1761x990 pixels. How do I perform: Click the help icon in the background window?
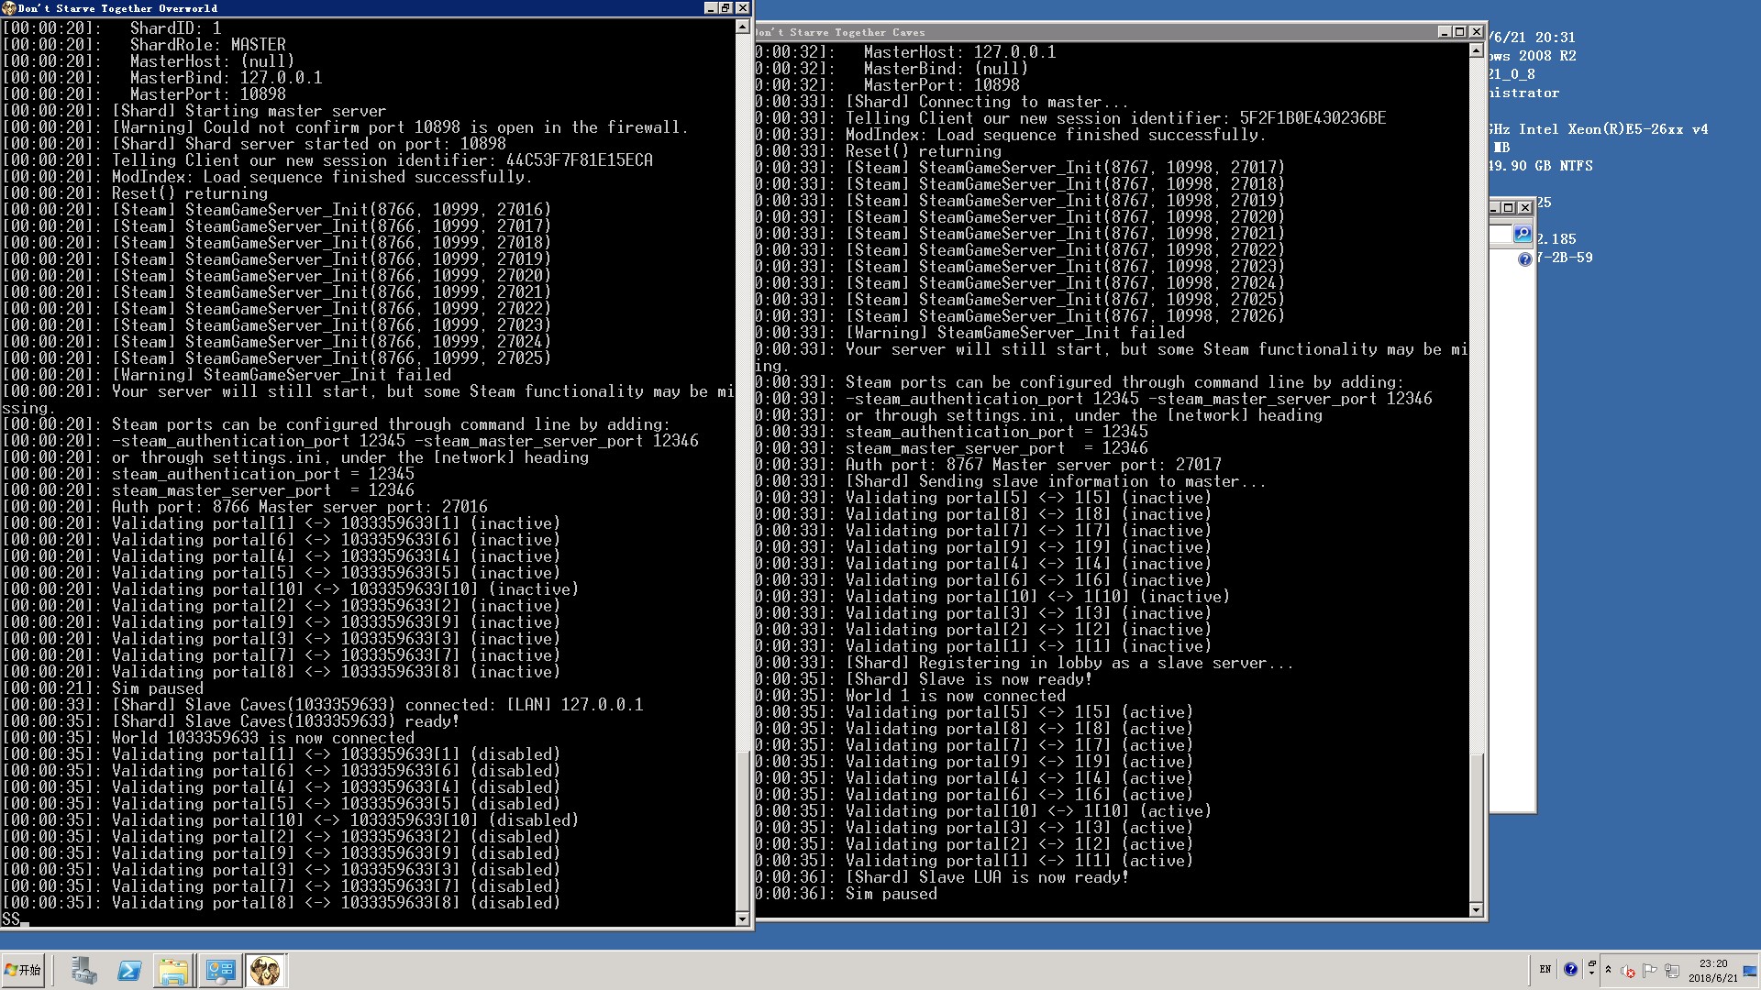(1524, 259)
